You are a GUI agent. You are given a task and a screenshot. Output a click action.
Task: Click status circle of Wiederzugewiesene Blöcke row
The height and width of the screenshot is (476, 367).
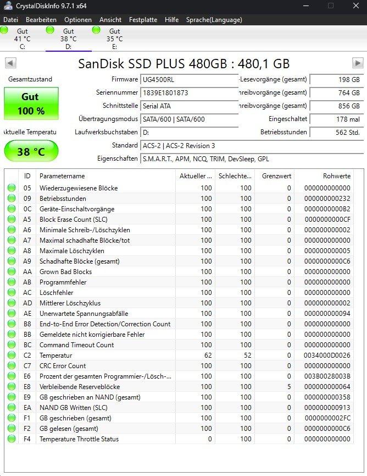pyautogui.click(x=12, y=188)
